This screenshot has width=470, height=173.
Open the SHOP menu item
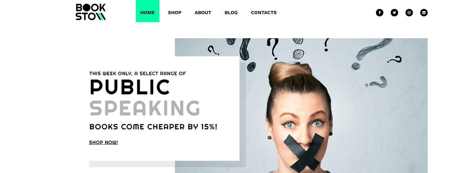(175, 13)
